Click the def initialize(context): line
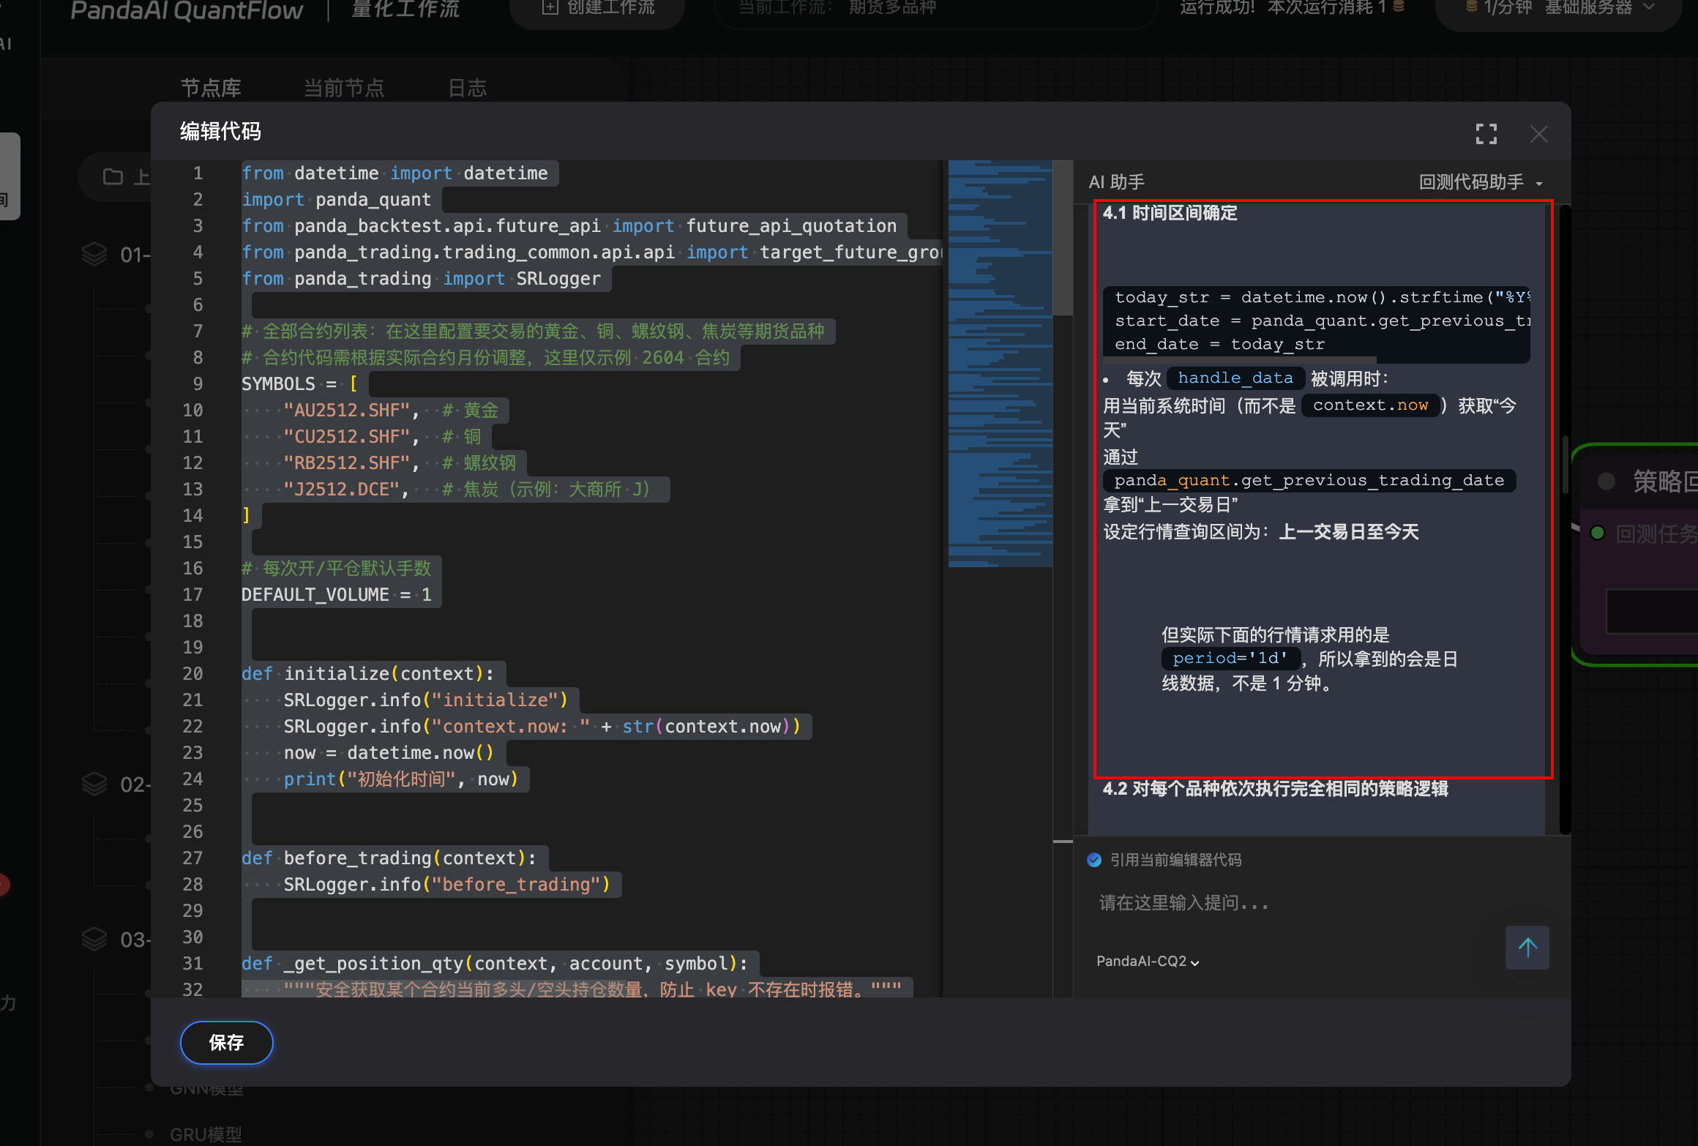 click(x=368, y=674)
